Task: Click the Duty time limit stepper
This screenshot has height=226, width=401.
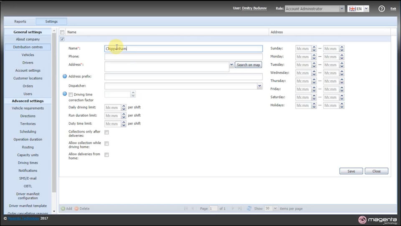Action: (124, 124)
